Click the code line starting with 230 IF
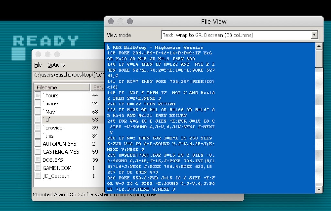 click(141, 104)
